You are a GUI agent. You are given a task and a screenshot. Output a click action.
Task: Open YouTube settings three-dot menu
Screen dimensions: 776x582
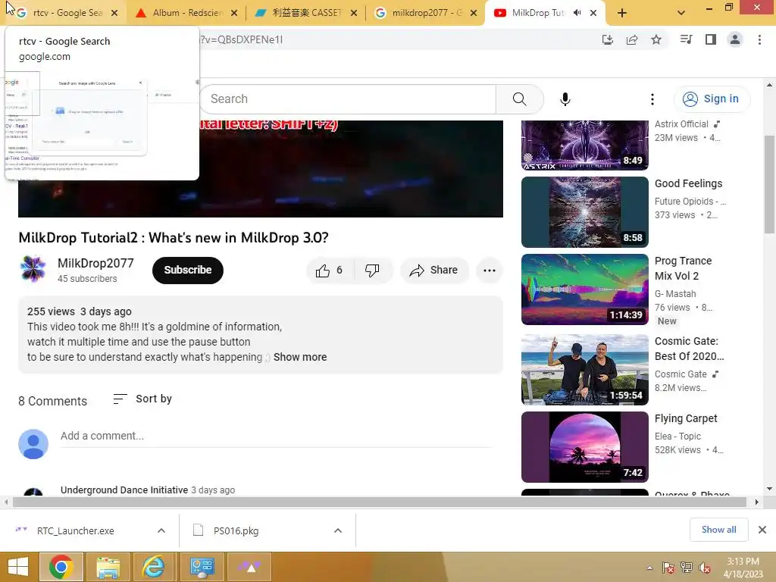[652, 99]
